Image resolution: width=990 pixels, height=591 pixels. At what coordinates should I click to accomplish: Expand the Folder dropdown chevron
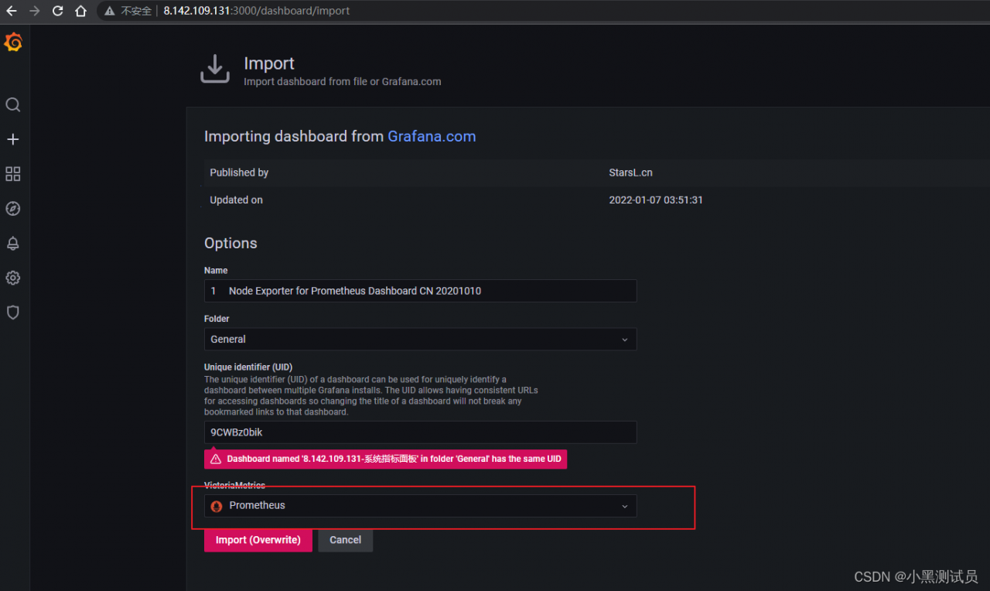[x=625, y=340]
